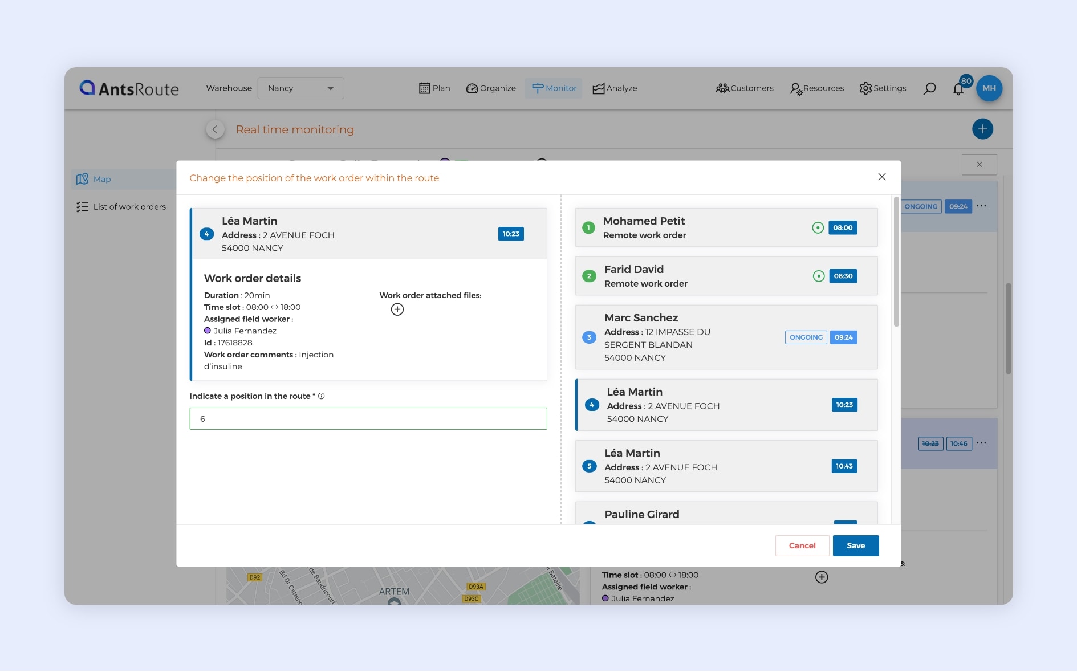Switch to the Plan tab
The height and width of the screenshot is (672, 1077).
[434, 88]
